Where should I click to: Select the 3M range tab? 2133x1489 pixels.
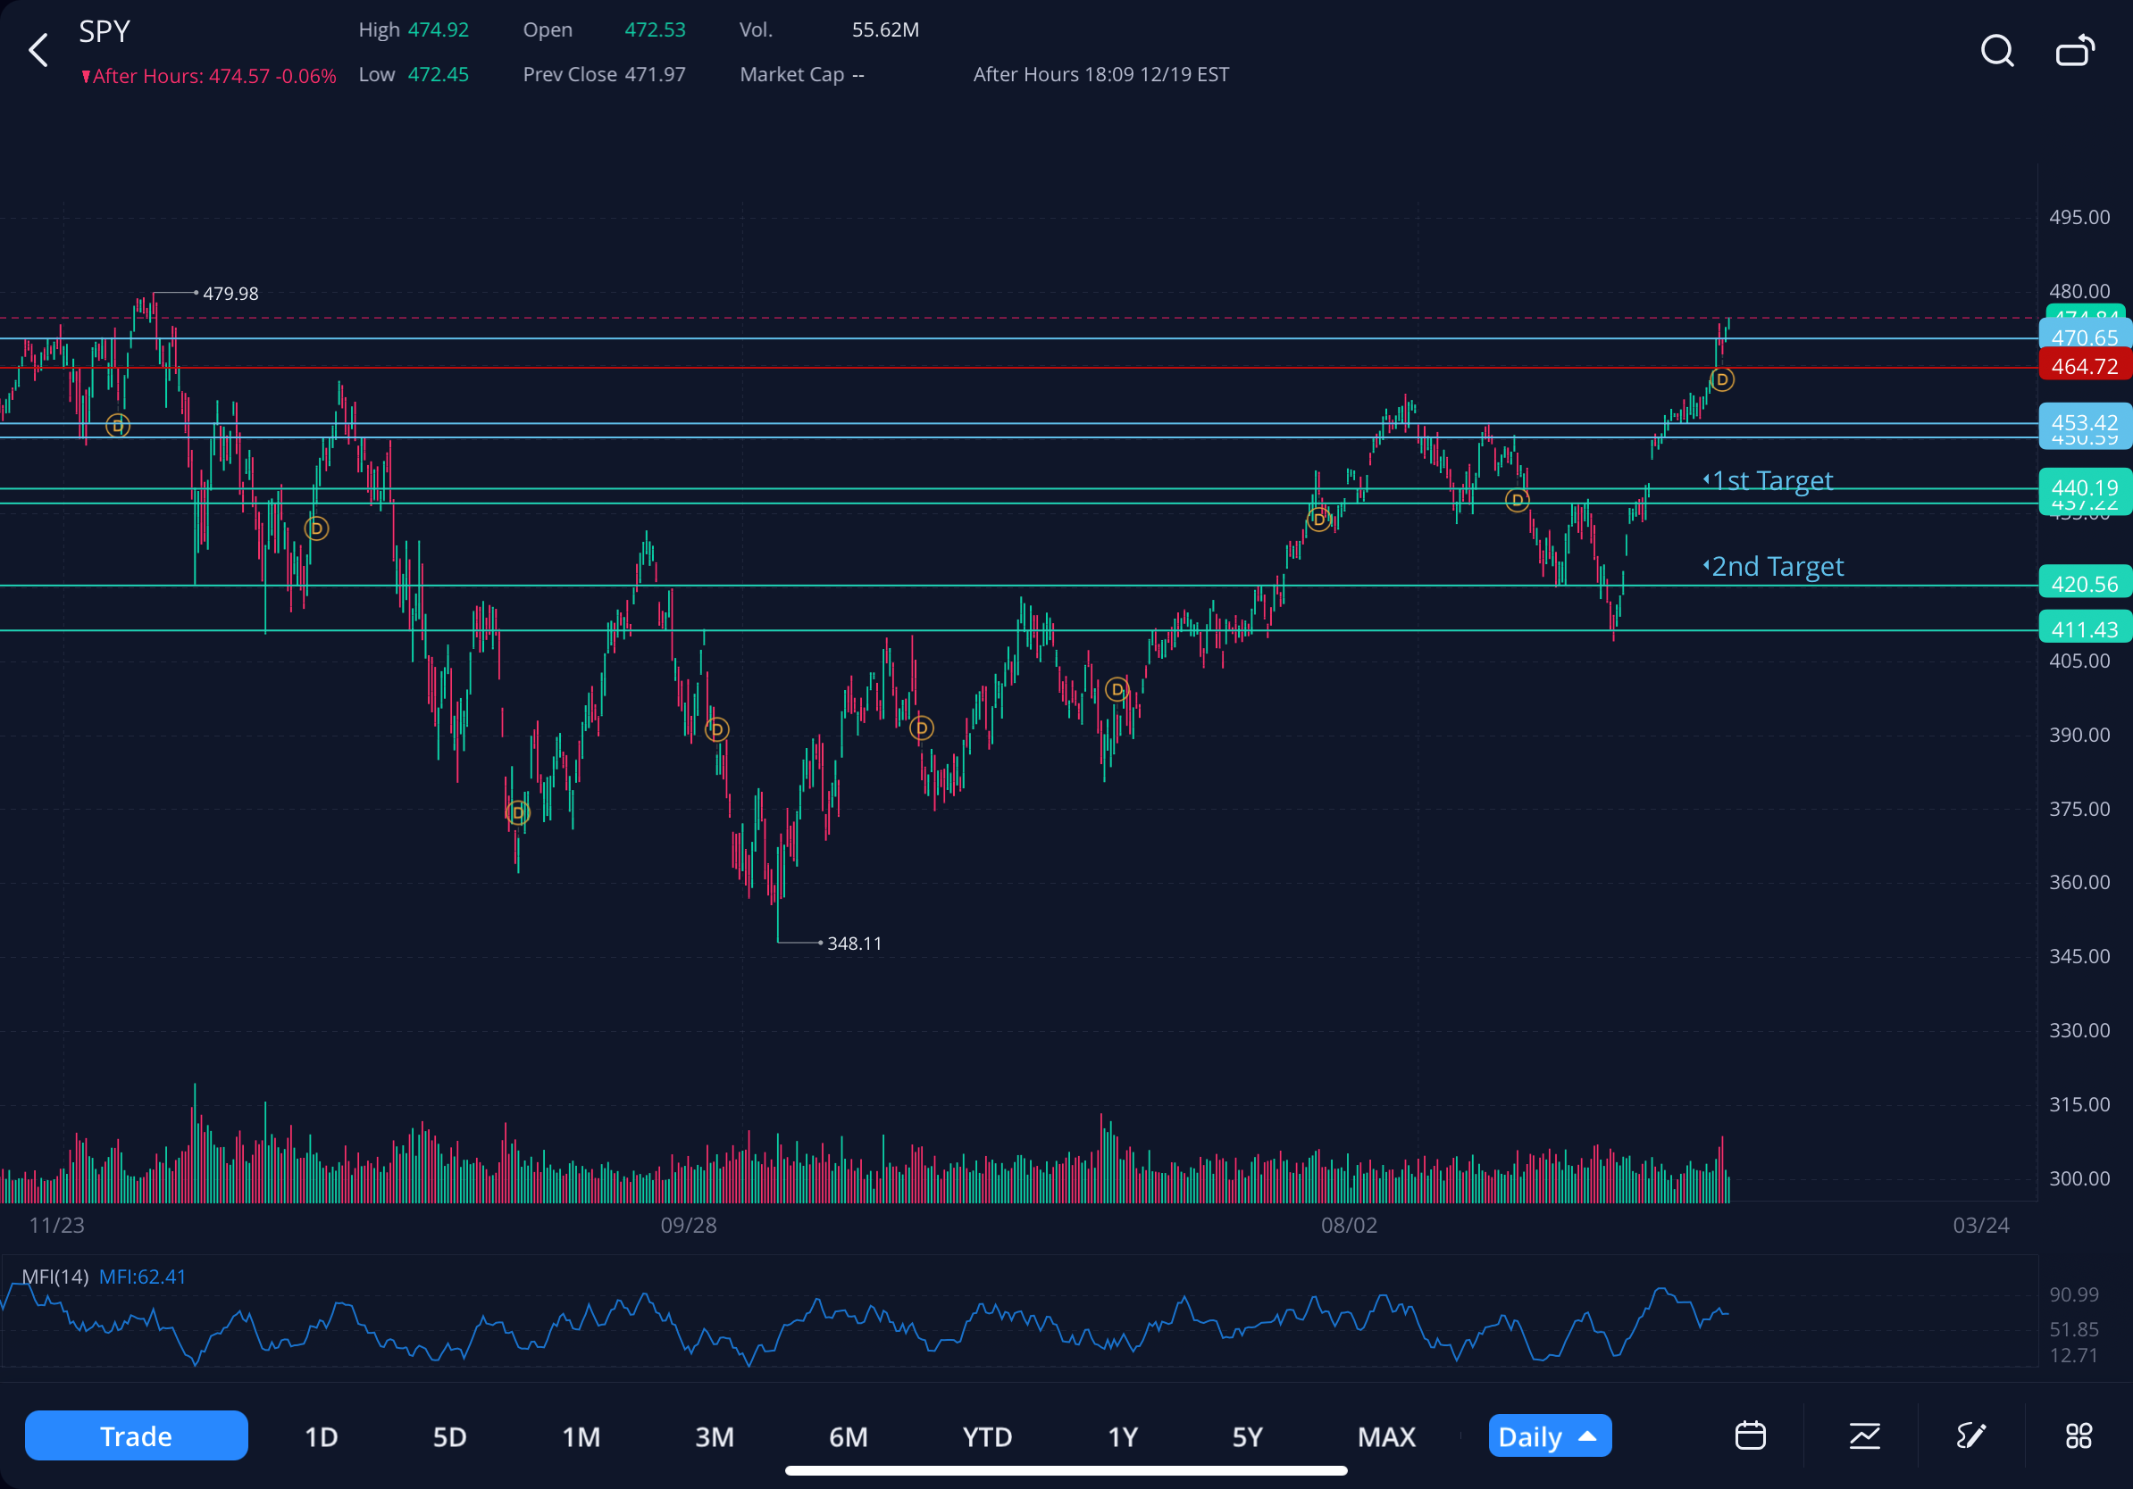(715, 1437)
